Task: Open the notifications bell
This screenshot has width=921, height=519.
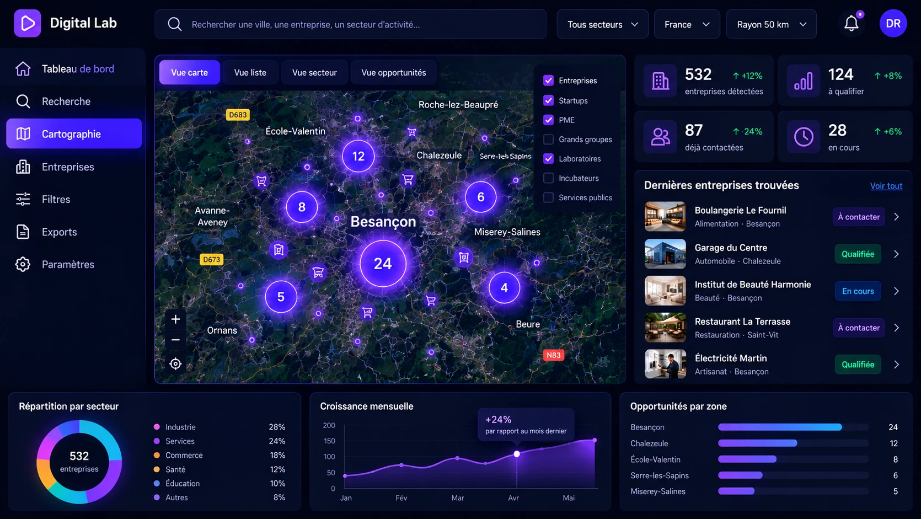Action: pos(852,23)
